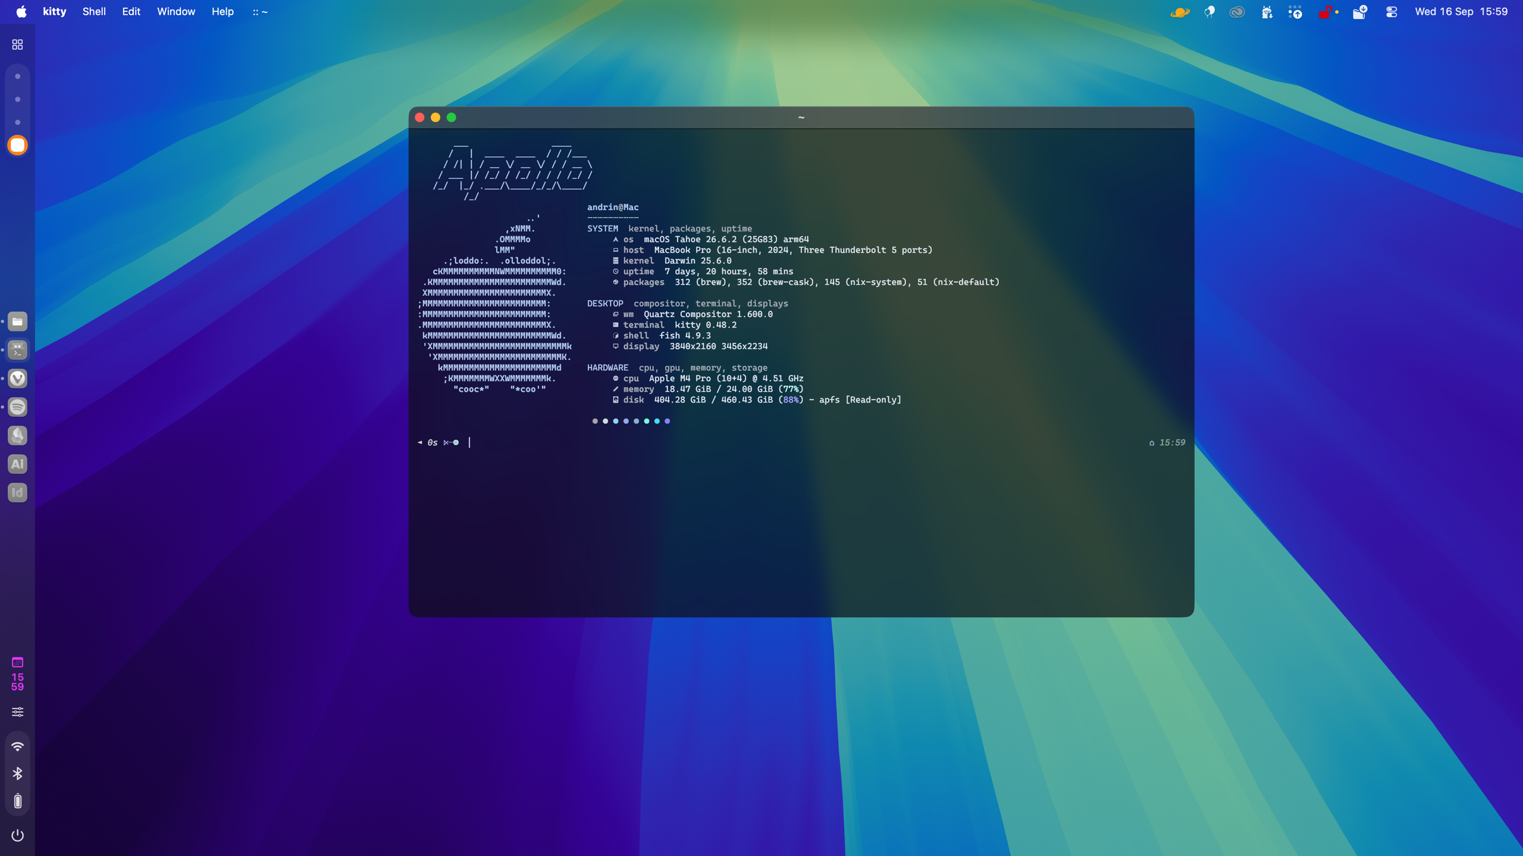The width and height of the screenshot is (1523, 856).
Task: Open the Help menu
Action: point(223,11)
